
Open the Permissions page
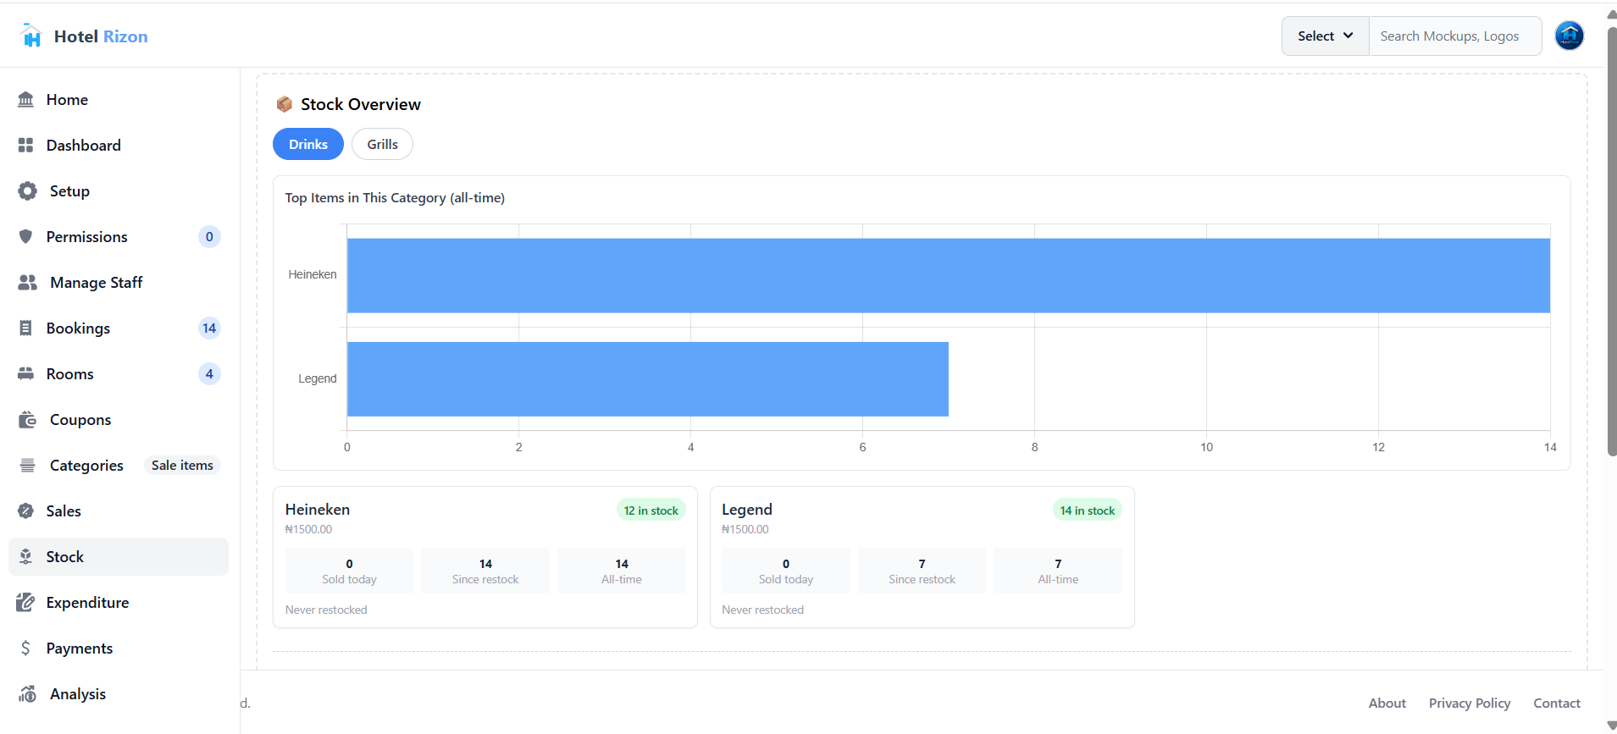click(x=119, y=237)
